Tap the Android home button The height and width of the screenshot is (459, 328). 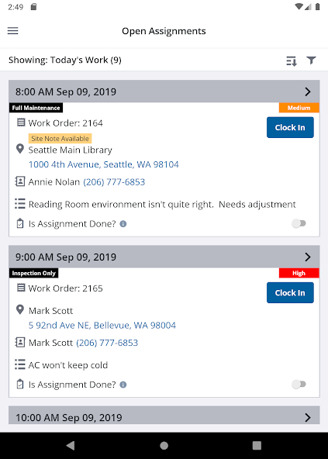tap(164, 446)
